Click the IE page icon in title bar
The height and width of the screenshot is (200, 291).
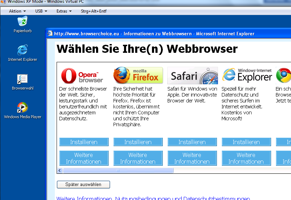tap(50, 34)
